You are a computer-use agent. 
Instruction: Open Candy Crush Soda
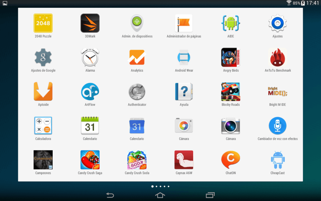[x=137, y=160]
